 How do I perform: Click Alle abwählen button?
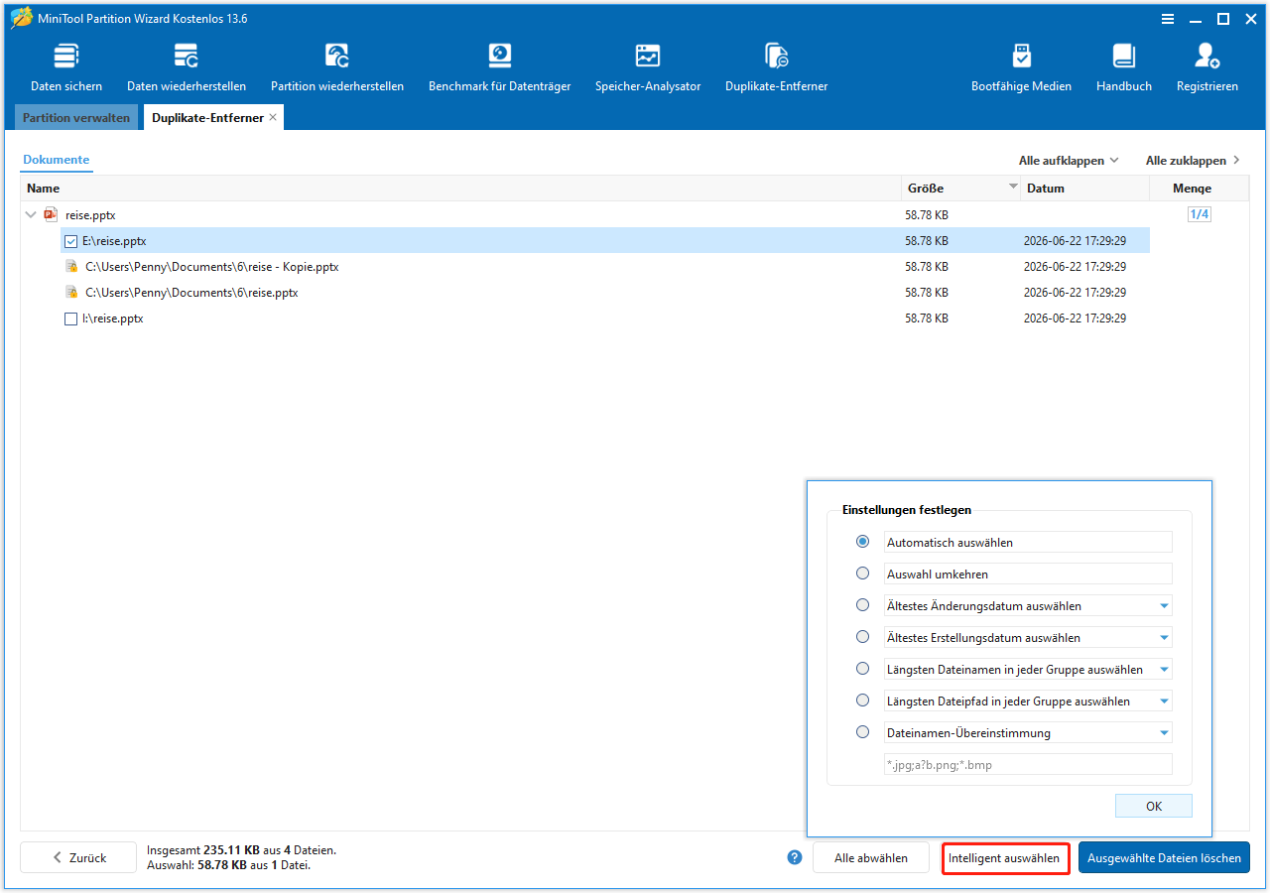871,857
